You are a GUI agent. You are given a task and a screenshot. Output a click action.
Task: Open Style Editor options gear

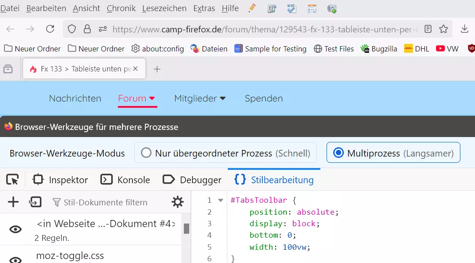coord(178,202)
